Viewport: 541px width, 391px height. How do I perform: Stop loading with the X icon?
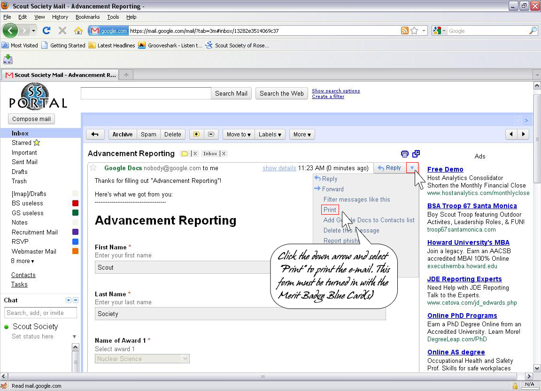(x=62, y=30)
